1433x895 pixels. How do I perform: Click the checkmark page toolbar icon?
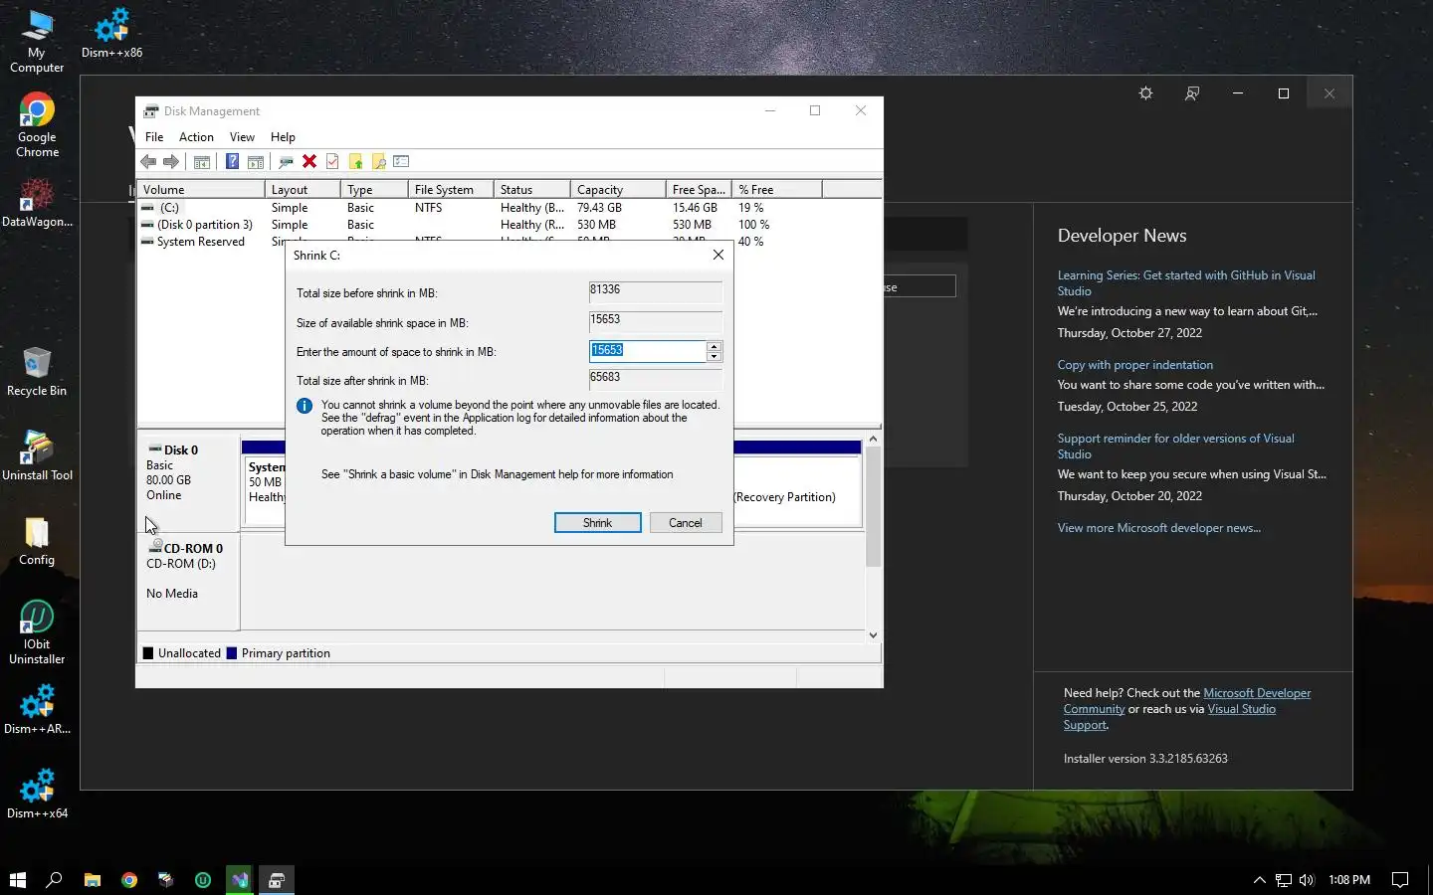[332, 161]
